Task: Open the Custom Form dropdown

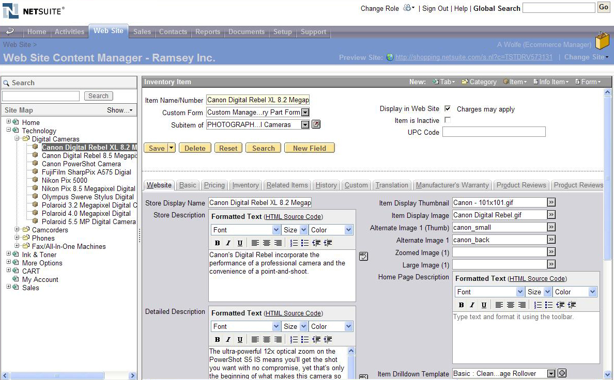Action: coord(305,112)
